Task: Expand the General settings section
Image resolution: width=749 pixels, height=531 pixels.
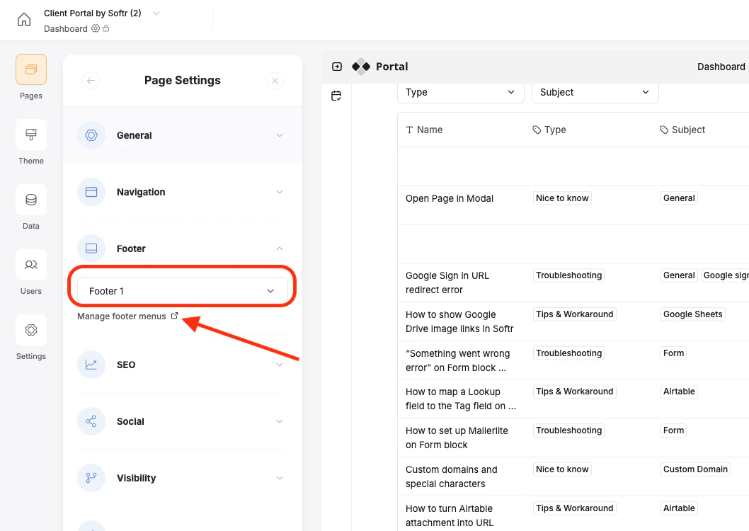Action: [x=183, y=135]
